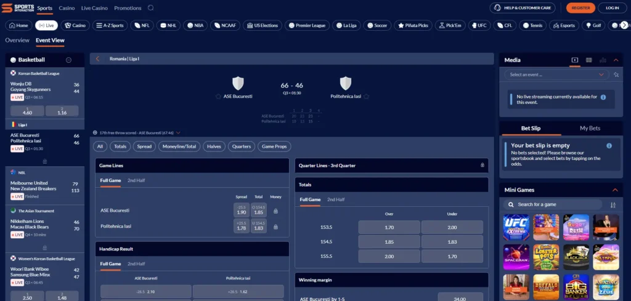This screenshot has height=301, width=631.
Task: Select the video stream icon in Media panel
Action: (x=575, y=60)
